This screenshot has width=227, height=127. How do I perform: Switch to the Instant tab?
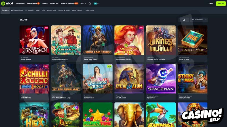[x=30, y=10]
